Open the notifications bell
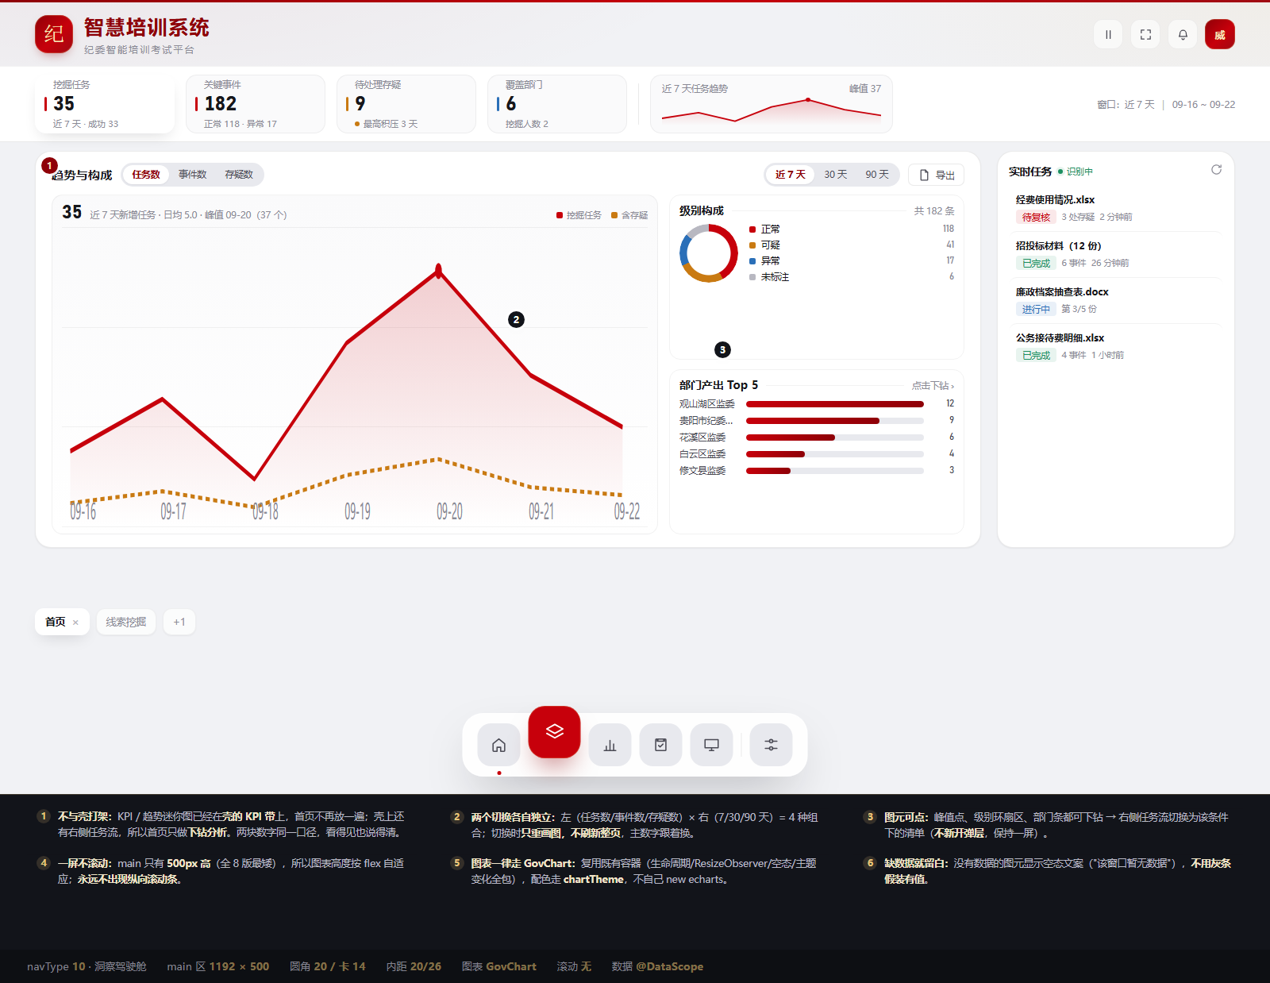 (1183, 34)
